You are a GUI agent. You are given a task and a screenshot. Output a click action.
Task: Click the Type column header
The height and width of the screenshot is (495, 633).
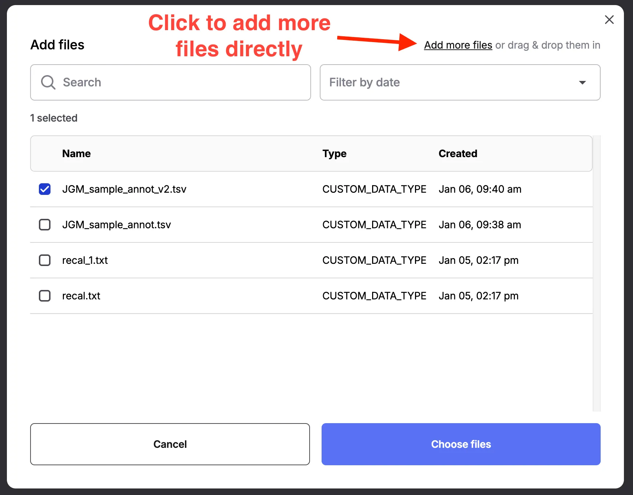(x=334, y=154)
